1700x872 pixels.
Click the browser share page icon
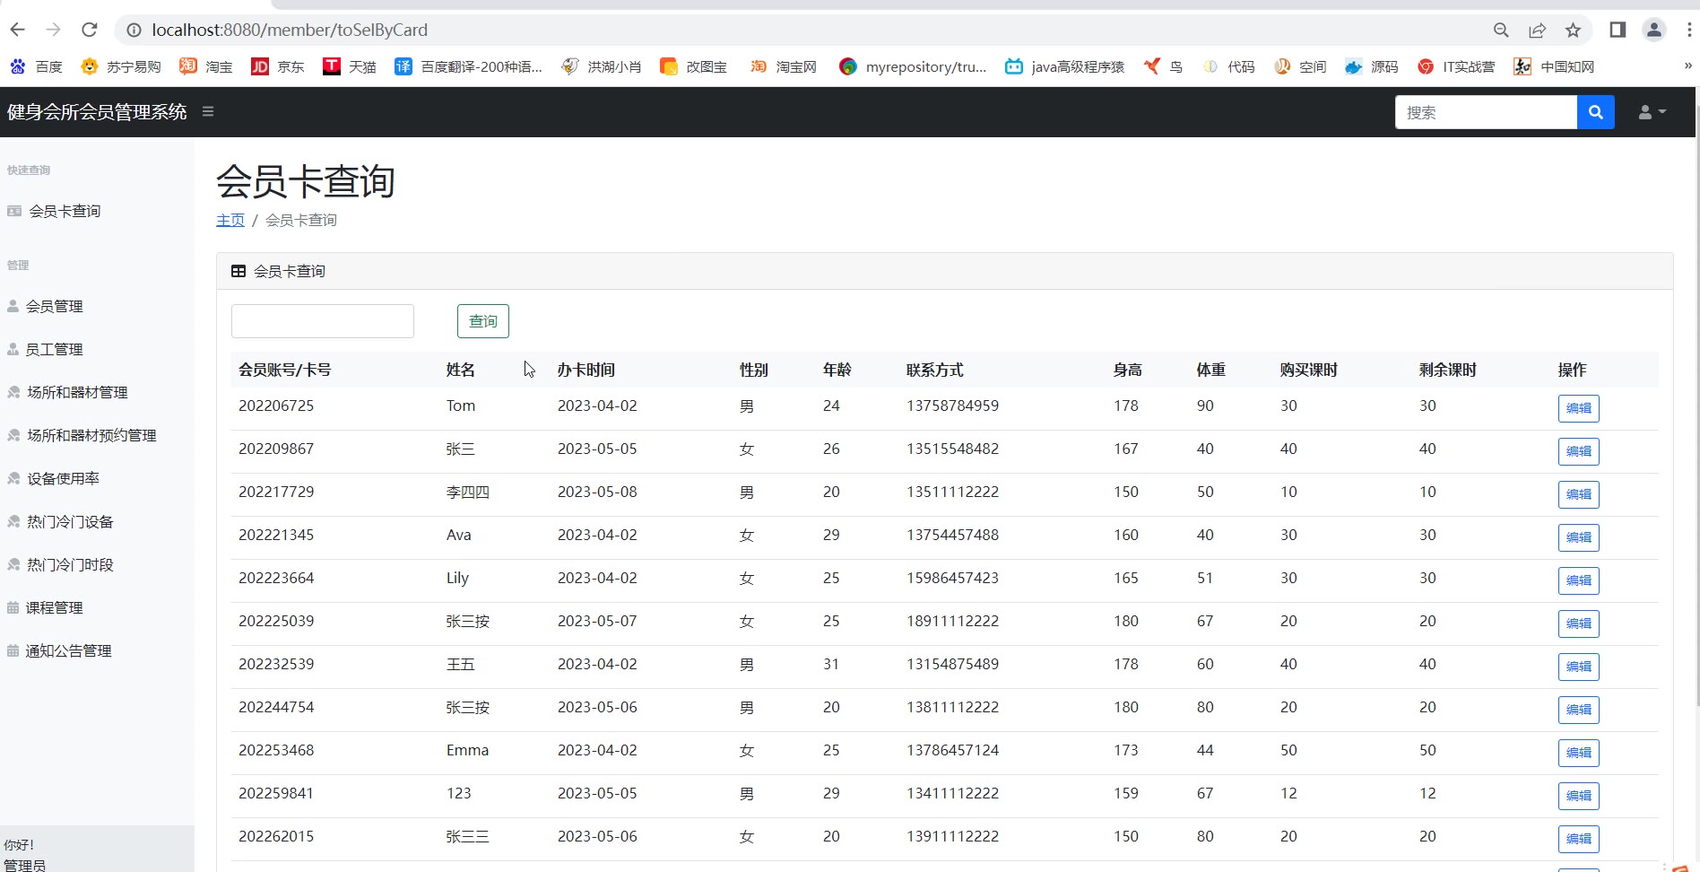[x=1537, y=30]
